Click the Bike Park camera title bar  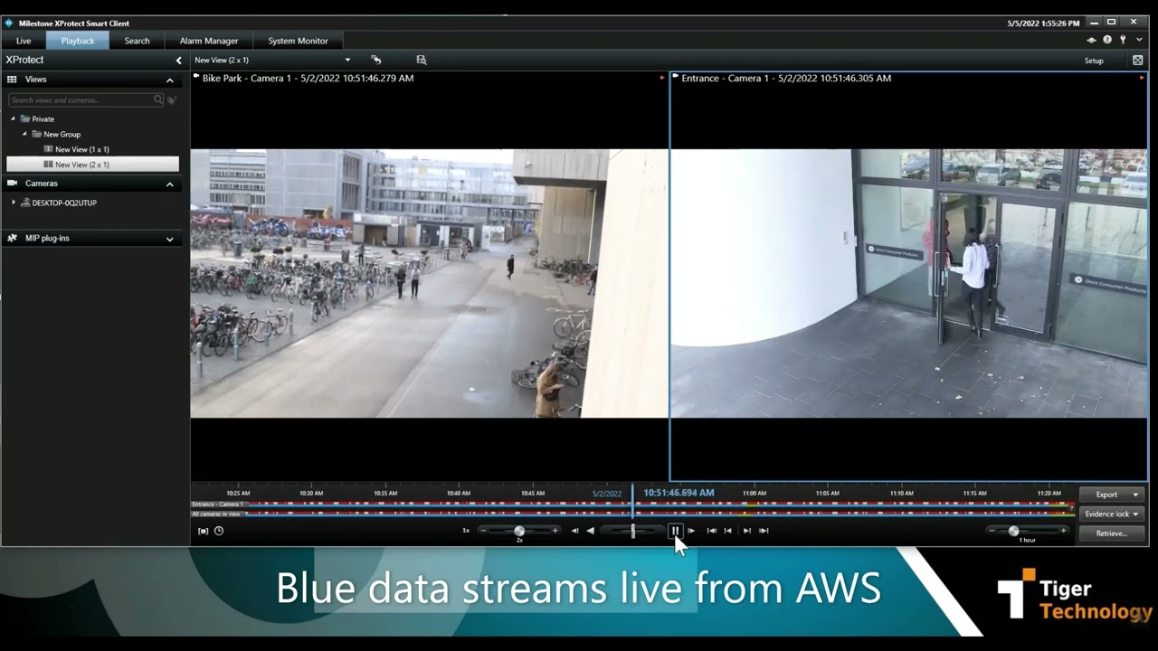point(429,79)
